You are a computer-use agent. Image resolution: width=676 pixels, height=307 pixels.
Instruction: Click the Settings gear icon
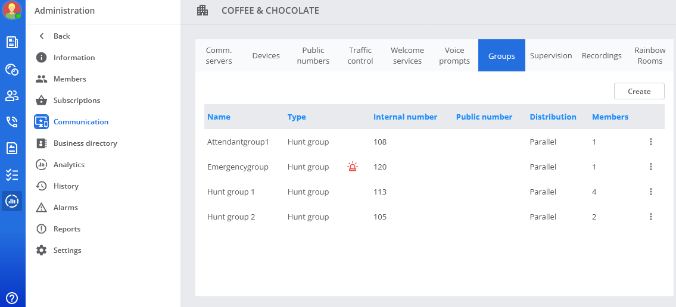(41, 250)
